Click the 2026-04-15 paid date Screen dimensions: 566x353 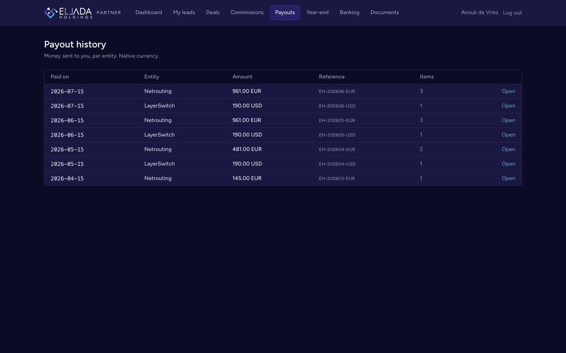click(x=67, y=179)
